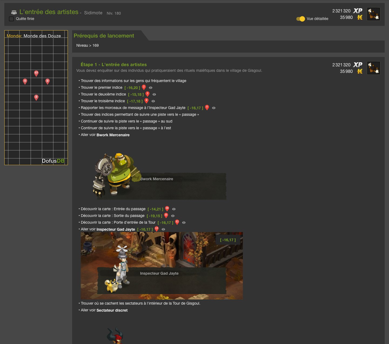Toggle the eye icon for troisième indice
The width and height of the screenshot is (389, 344).
(153, 101)
